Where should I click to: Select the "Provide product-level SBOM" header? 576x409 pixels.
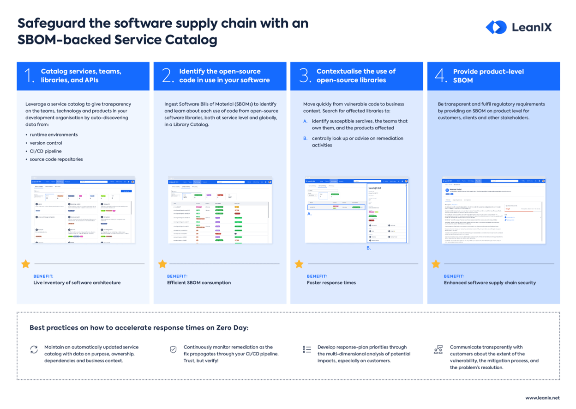(488, 76)
